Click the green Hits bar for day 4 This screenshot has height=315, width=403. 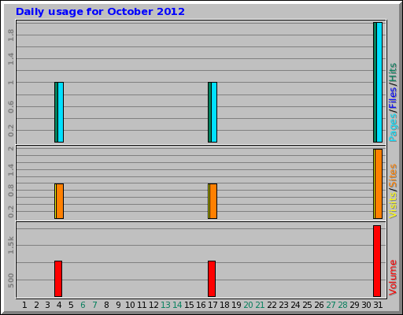pyautogui.click(x=56, y=113)
